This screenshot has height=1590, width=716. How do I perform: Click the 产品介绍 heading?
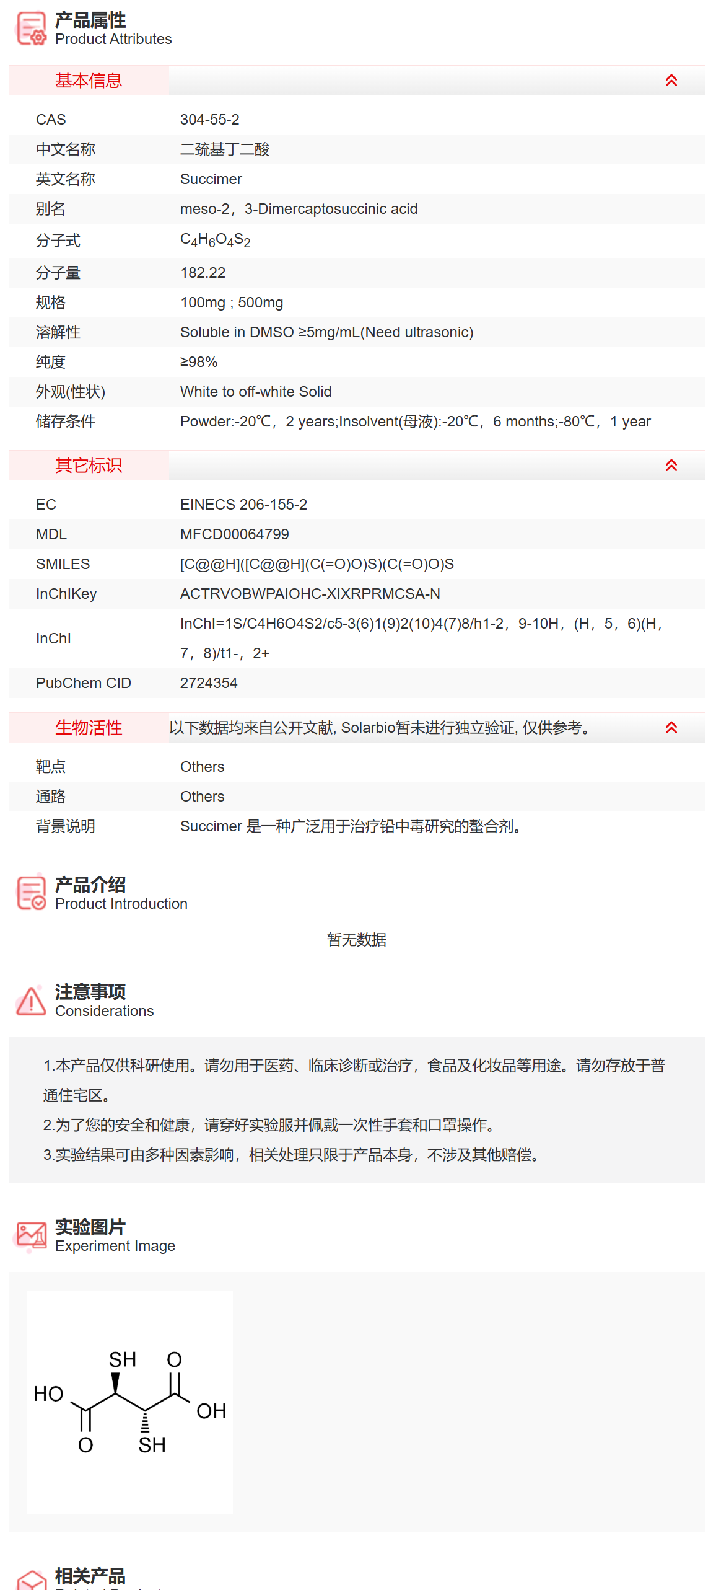pos(90,885)
